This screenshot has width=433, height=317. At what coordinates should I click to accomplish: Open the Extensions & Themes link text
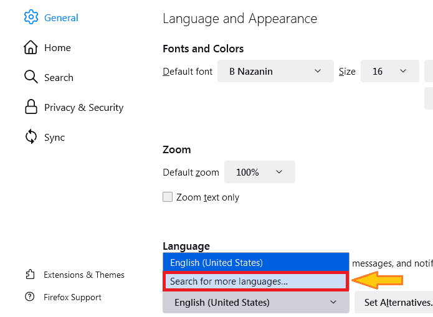click(84, 275)
